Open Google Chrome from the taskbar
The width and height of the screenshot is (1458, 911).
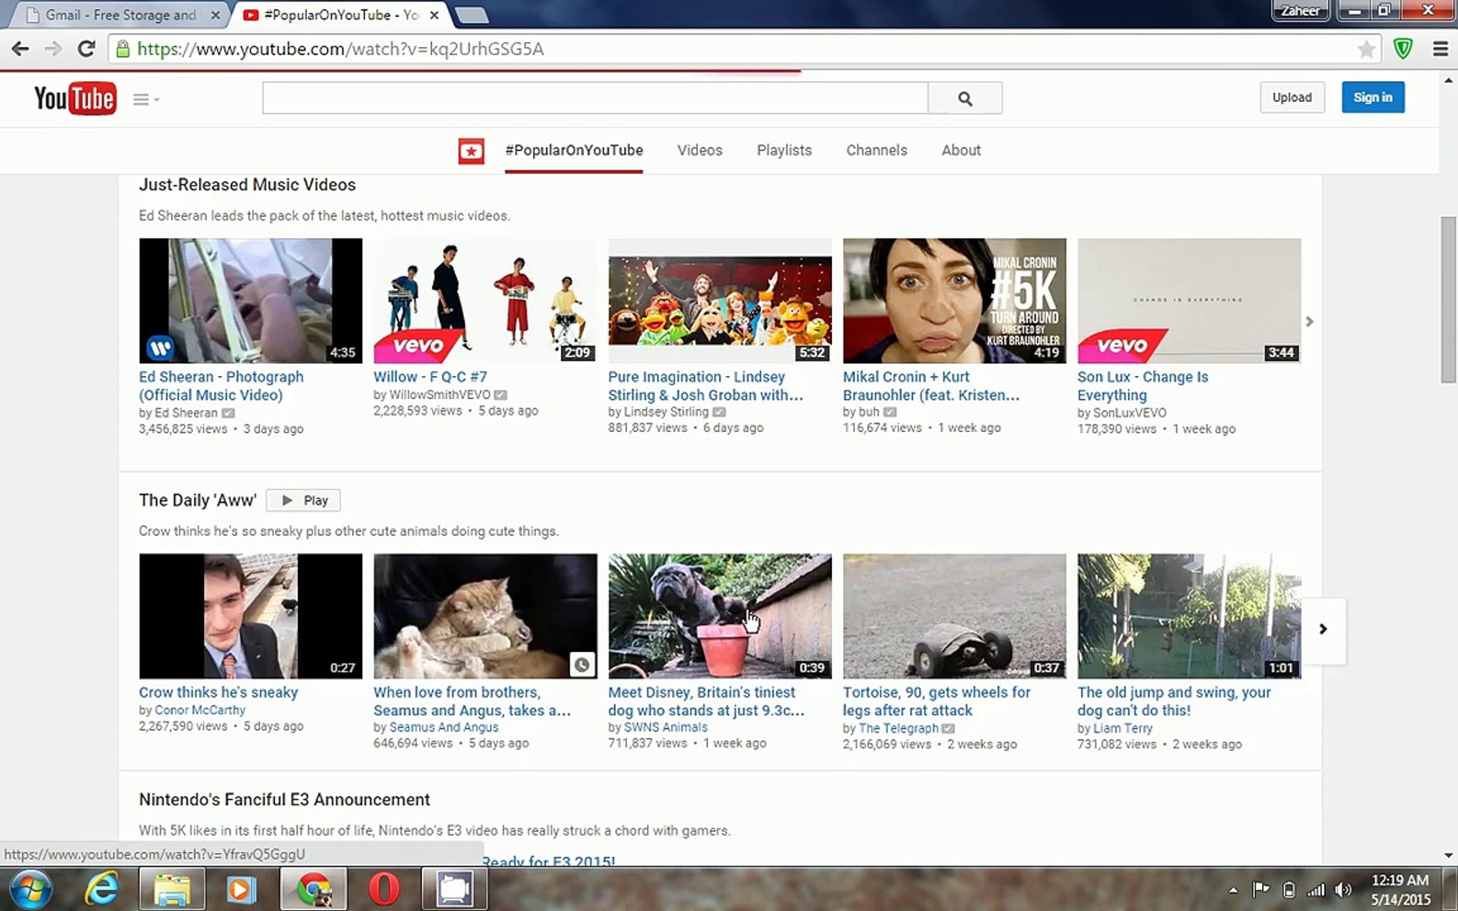[313, 888]
